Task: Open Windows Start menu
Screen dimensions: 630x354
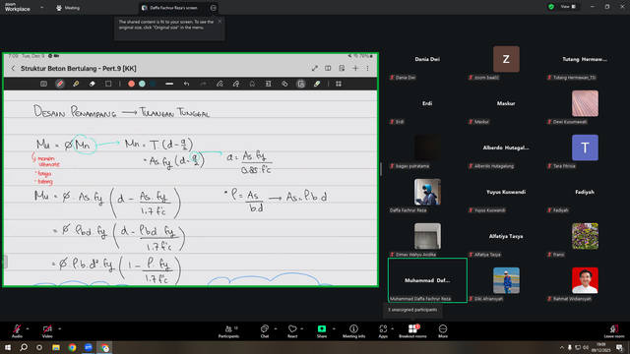Action: coord(8,347)
